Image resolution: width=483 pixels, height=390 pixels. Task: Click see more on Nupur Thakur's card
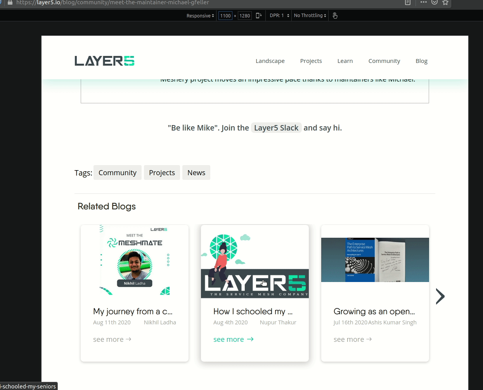[233, 340]
